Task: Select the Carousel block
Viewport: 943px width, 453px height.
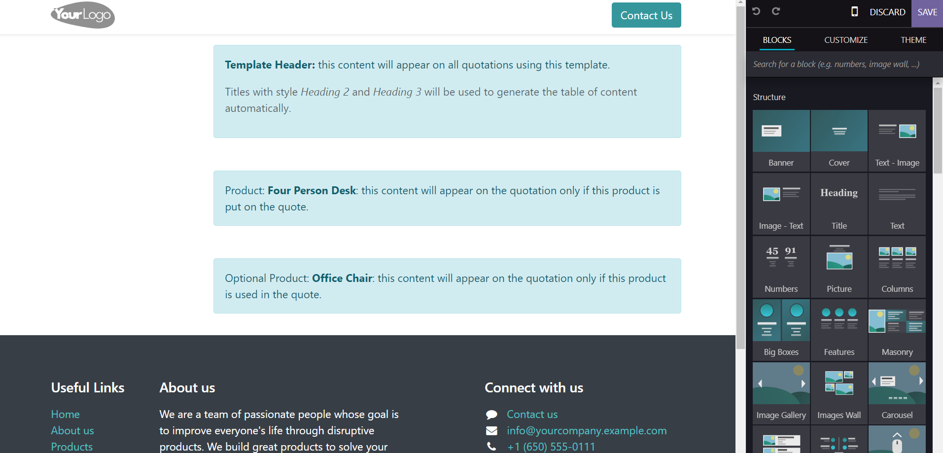Action: [897, 393]
